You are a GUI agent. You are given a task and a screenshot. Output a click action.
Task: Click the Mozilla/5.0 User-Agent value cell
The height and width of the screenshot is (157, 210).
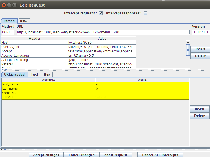[x=102, y=47]
